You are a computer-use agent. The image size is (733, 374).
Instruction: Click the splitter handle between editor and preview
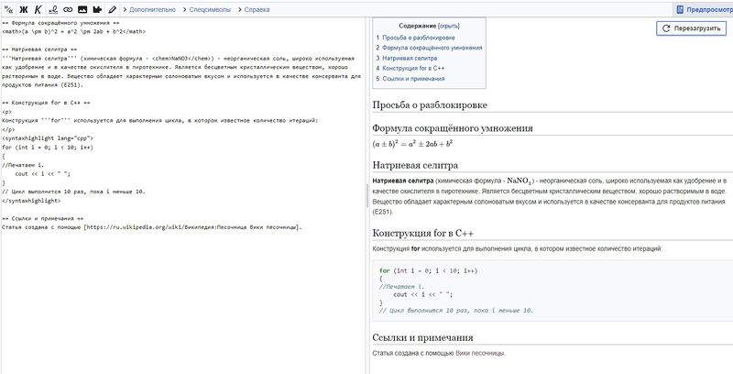(367, 195)
